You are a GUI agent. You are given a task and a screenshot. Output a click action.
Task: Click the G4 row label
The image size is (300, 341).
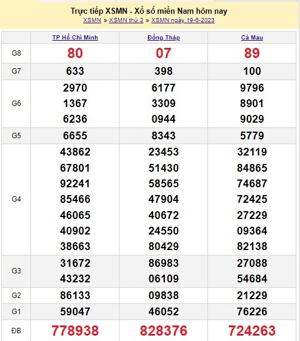[x=16, y=199]
